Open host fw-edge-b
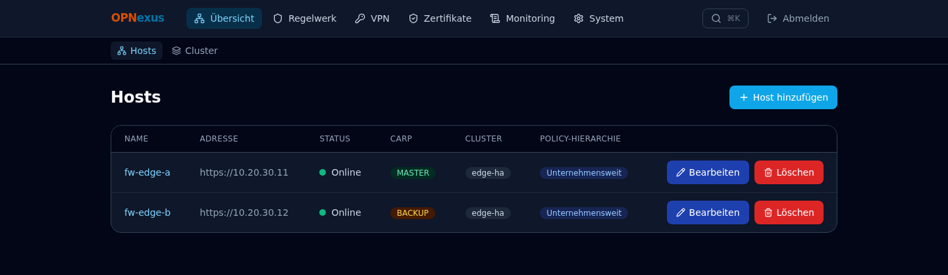The width and height of the screenshot is (948, 275). pyautogui.click(x=147, y=213)
